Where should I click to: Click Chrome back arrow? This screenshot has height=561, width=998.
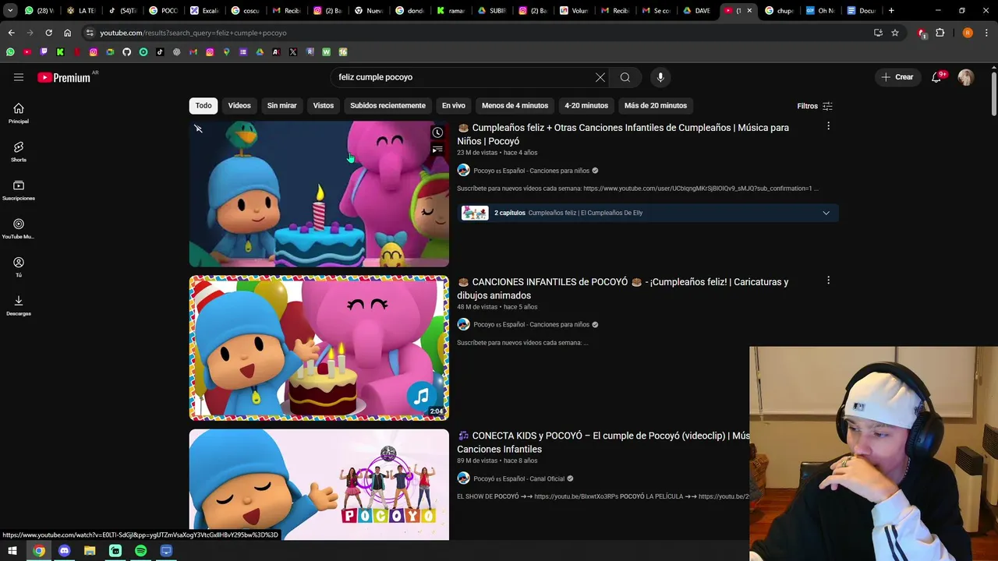pos(11,33)
